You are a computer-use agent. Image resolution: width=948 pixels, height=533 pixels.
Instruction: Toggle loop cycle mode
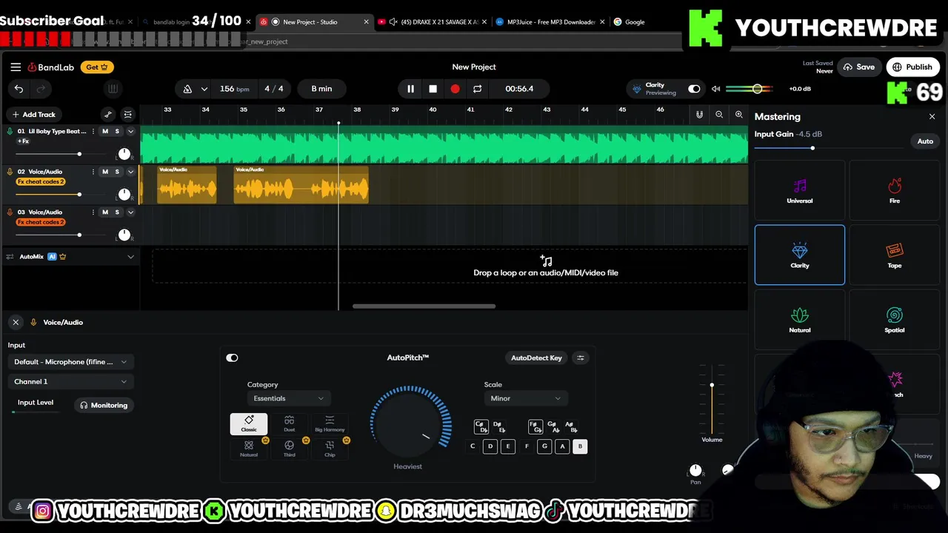[x=477, y=89]
